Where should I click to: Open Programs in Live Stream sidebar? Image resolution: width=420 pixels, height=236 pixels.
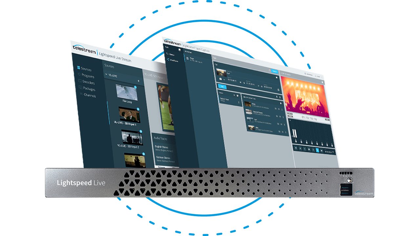(86, 76)
